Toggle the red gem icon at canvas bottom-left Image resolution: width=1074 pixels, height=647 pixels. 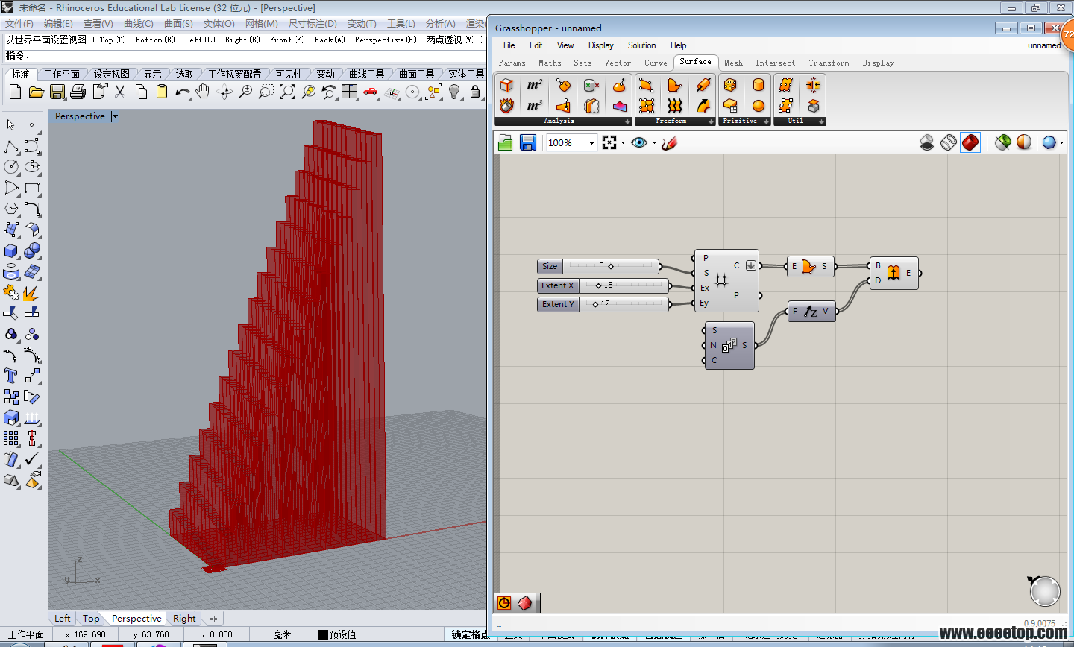[525, 603]
